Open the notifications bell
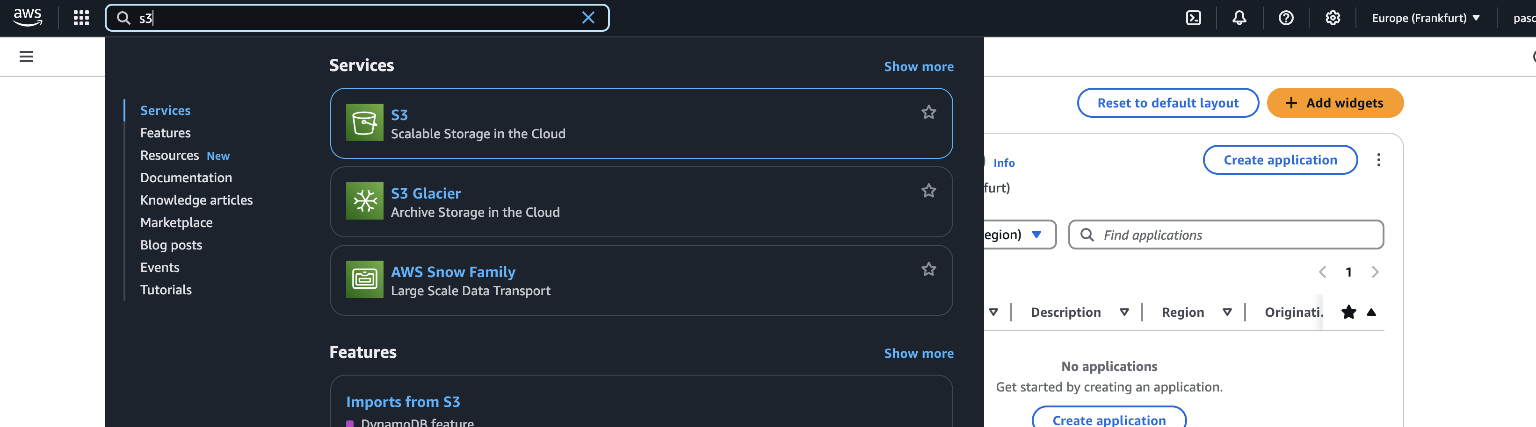 point(1239,18)
